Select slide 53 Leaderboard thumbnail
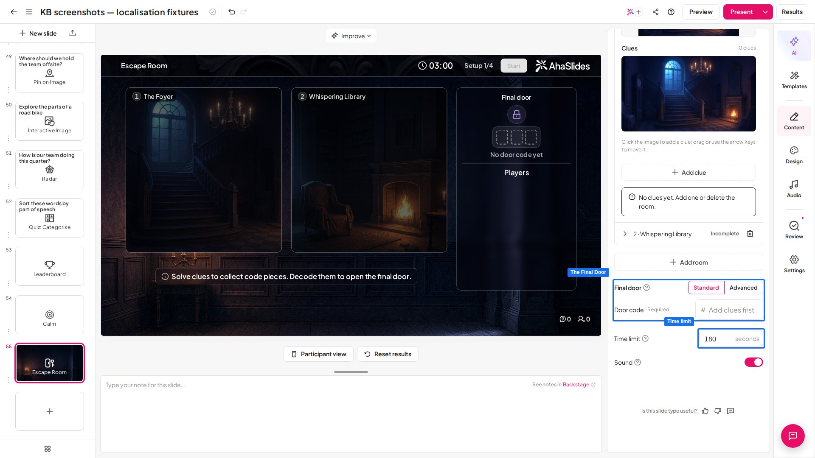 [x=50, y=266]
